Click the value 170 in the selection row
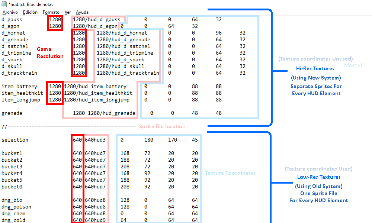This screenshot has width=372, height=223. click(x=173, y=140)
